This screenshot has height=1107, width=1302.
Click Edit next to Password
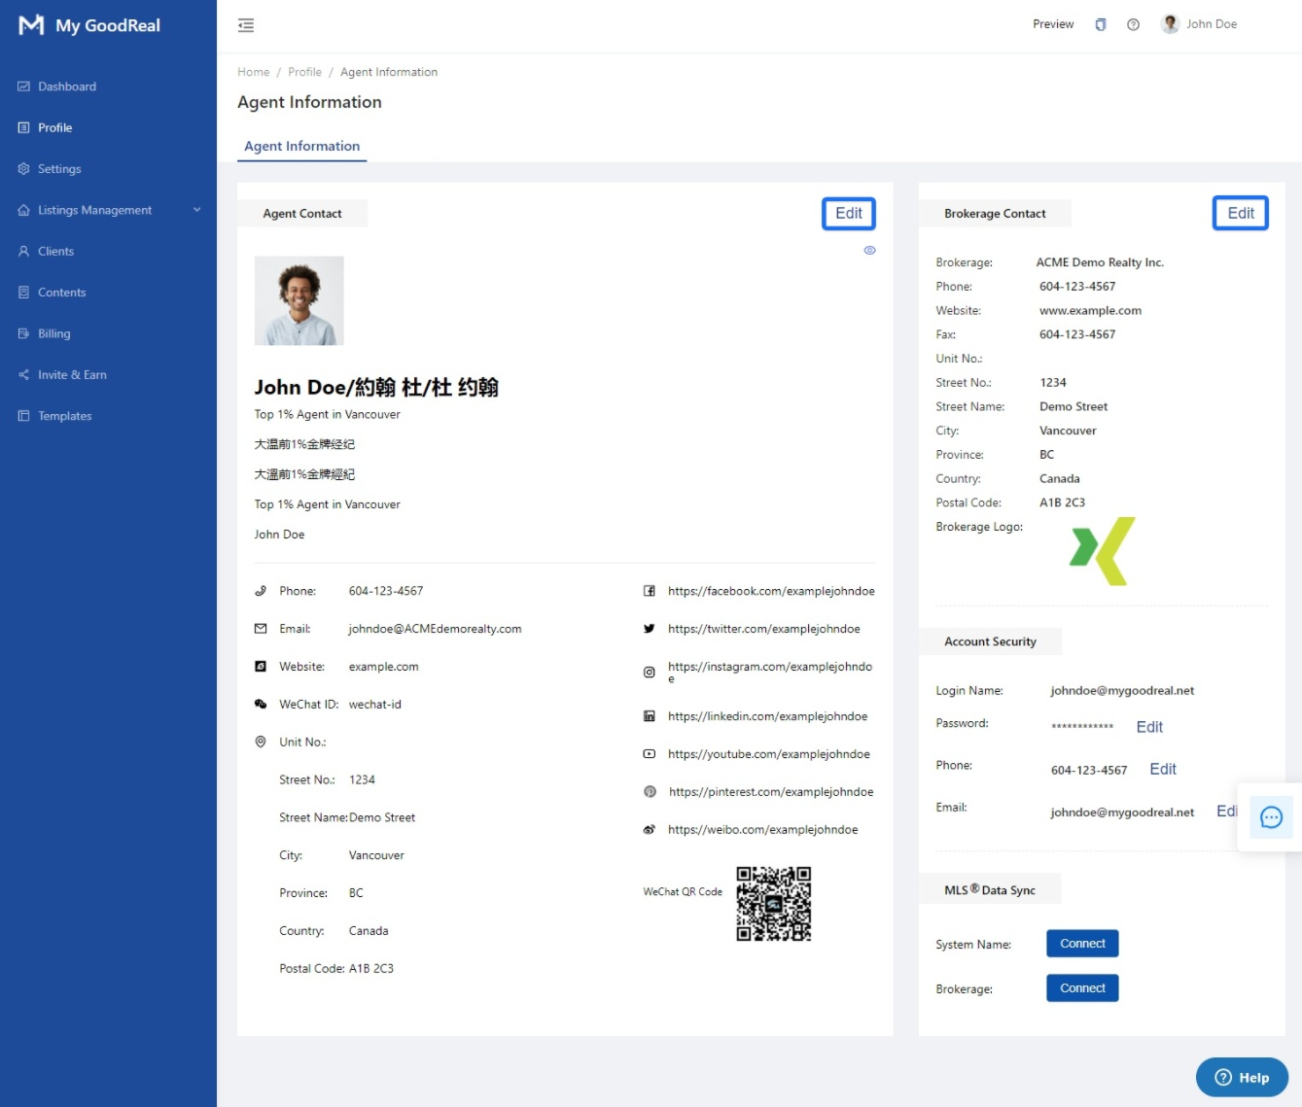click(1149, 727)
